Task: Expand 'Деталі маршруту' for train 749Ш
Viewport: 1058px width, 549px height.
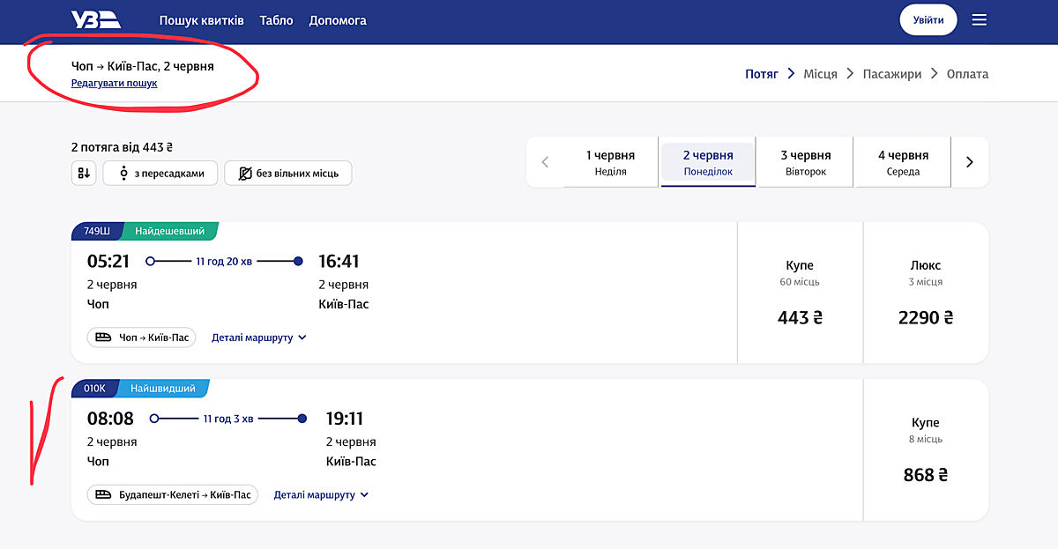Action: click(258, 338)
